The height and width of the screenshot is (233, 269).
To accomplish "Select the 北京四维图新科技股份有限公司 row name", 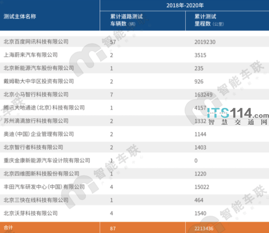I will (41, 173).
